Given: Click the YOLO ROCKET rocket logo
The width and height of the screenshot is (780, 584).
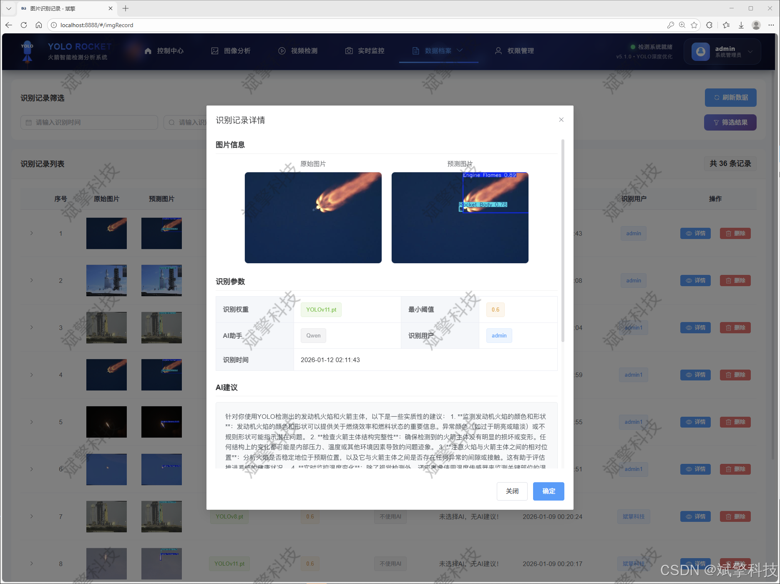Looking at the screenshot, I should (27, 52).
